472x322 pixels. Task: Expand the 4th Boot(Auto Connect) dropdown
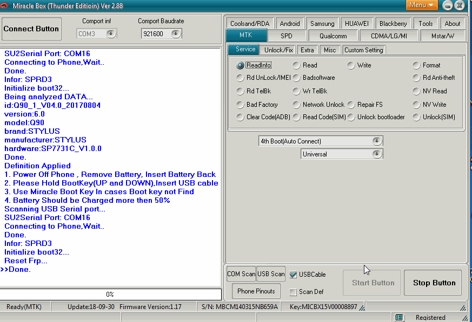click(x=377, y=141)
